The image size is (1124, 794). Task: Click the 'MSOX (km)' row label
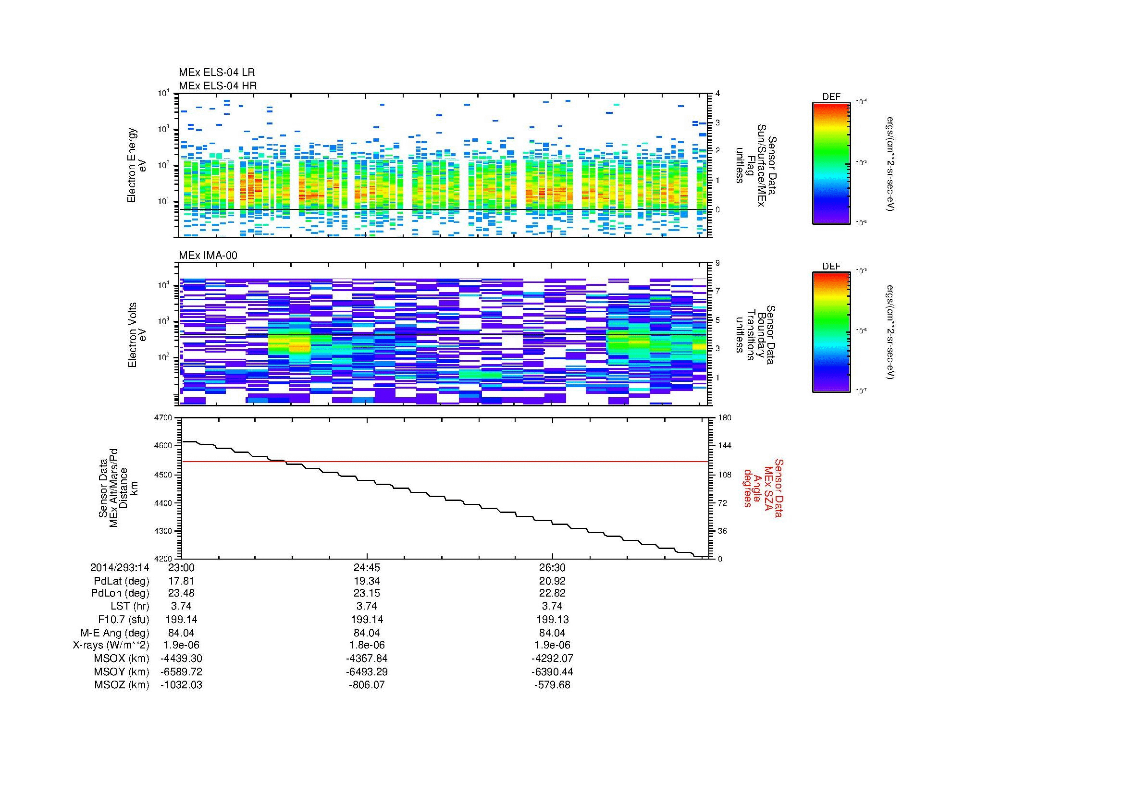(x=122, y=659)
